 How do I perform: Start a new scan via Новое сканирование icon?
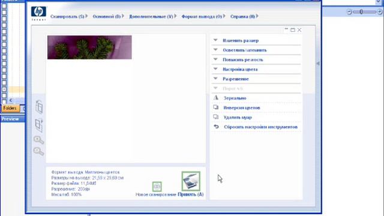tap(157, 187)
